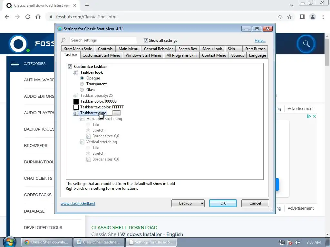Click the white Taskbar text color swatch
This screenshot has width=330, height=247.
pyautogui.click(x=76, y=107)
